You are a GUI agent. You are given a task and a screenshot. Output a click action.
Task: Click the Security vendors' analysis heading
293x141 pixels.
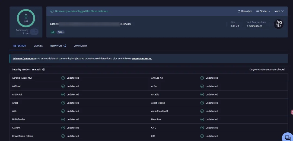pos(26,69)
